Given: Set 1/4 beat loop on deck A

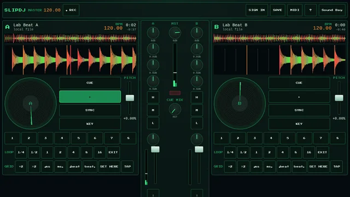Looking at the screenshot, I should [x=21, y=152].
